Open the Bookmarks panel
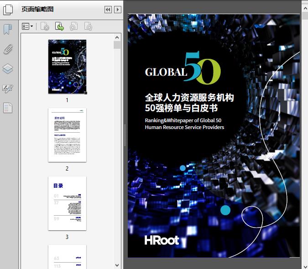 point(8,30)
